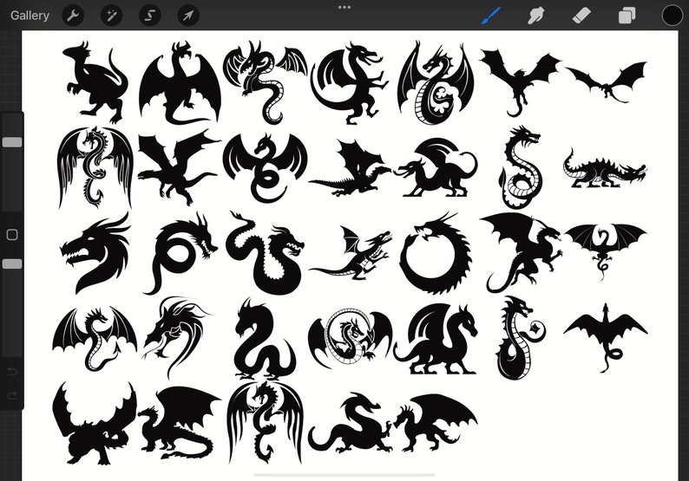This screenshot has height=481, width=689.
Task: Open the Actions wrench menu
Action: [x=73, y=16]
